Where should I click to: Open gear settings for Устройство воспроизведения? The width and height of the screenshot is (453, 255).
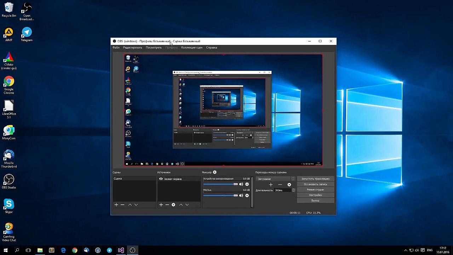coord(247,184)
